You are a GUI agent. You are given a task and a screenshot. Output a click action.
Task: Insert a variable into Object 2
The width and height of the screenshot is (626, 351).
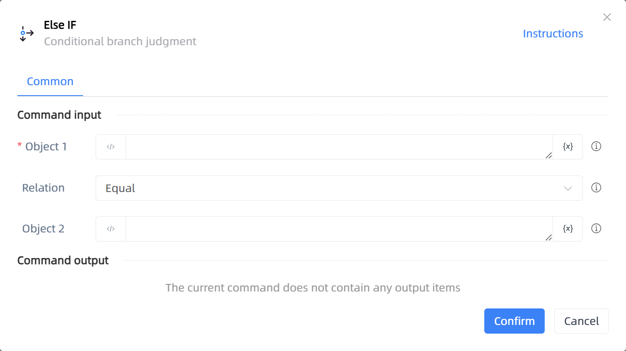coord(568,229)
